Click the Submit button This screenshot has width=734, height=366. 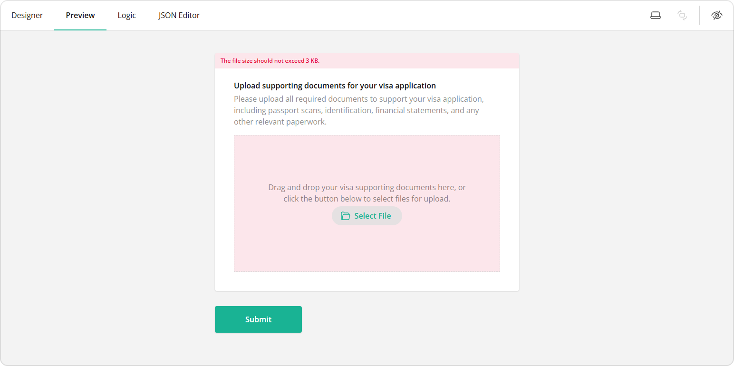(258, 319)
